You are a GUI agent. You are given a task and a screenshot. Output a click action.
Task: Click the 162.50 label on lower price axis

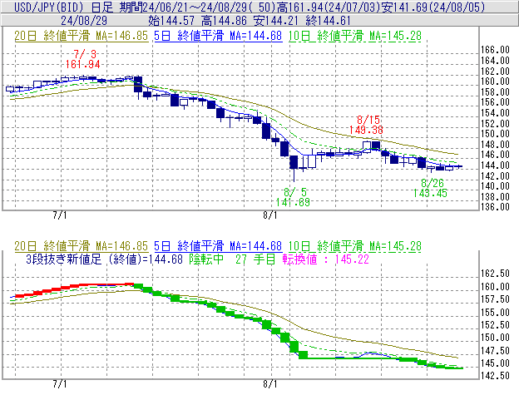tap(495, 274)
